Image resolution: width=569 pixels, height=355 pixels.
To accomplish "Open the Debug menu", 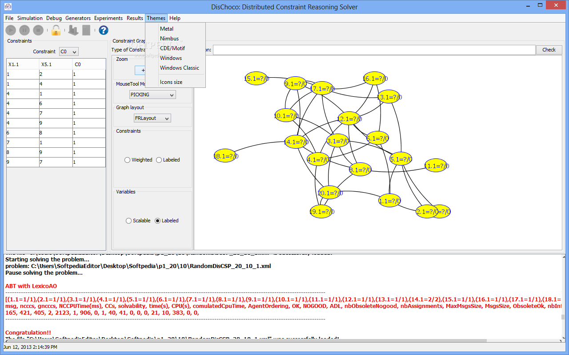I will [54, 18].
